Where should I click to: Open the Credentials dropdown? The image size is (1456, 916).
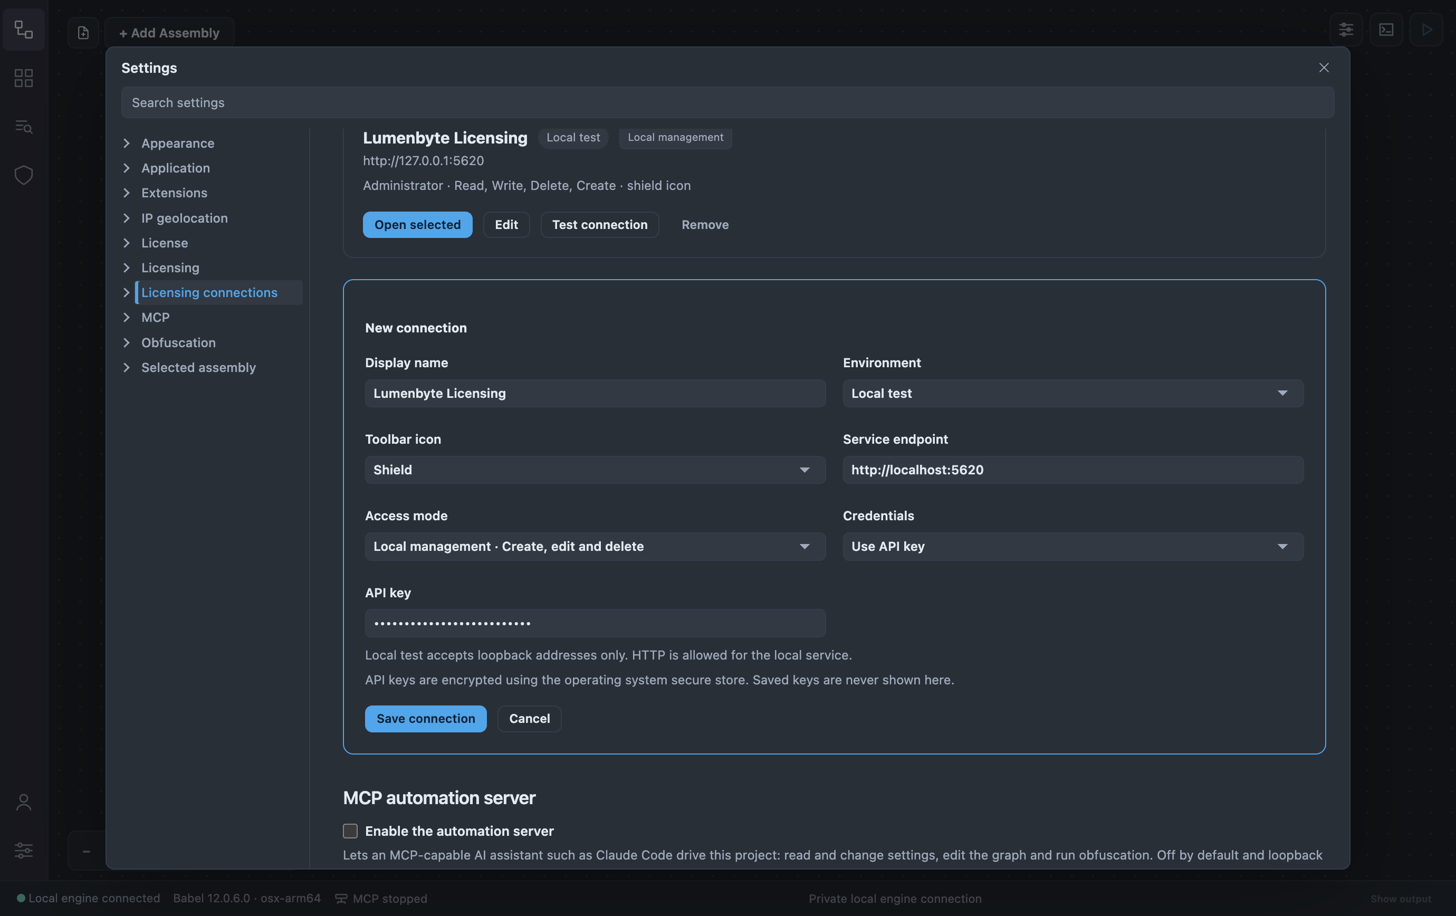1072,546
